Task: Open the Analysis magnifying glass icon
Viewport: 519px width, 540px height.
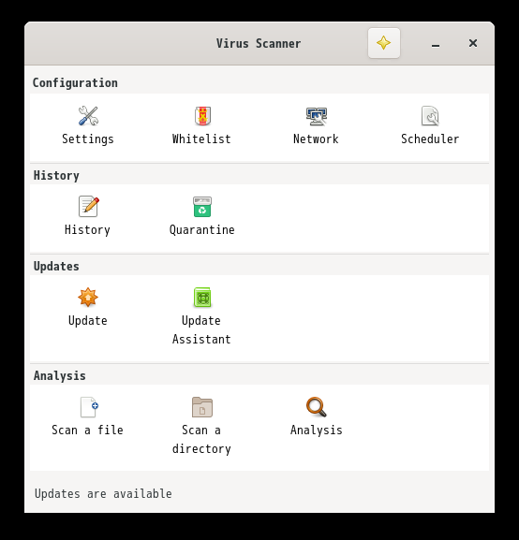Action: point(317,407)
